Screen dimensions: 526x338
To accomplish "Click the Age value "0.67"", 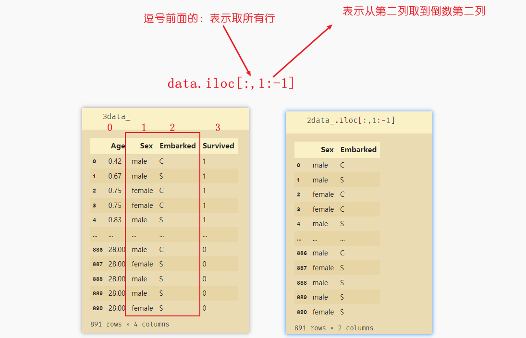I will (x=115, y=176).
